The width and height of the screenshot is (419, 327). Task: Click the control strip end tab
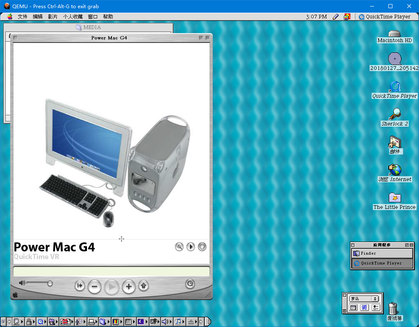[208, 322]
